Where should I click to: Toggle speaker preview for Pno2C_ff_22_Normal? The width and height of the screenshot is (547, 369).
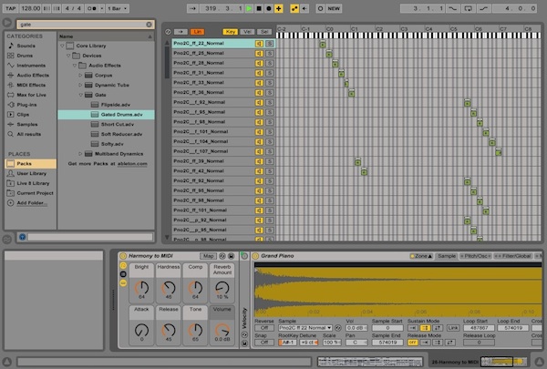click(x=259, y=43)
